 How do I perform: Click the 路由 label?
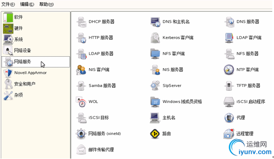pyautogui.click(x=167, y=134)
